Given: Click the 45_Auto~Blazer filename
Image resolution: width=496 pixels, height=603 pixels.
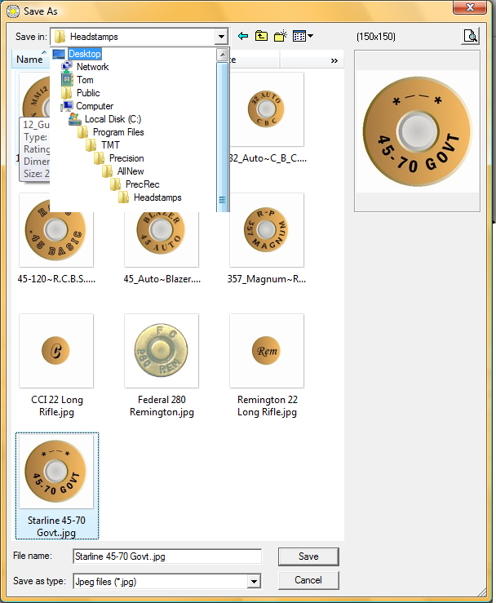Looking at the screenshot, I should (x=162, y=279).
